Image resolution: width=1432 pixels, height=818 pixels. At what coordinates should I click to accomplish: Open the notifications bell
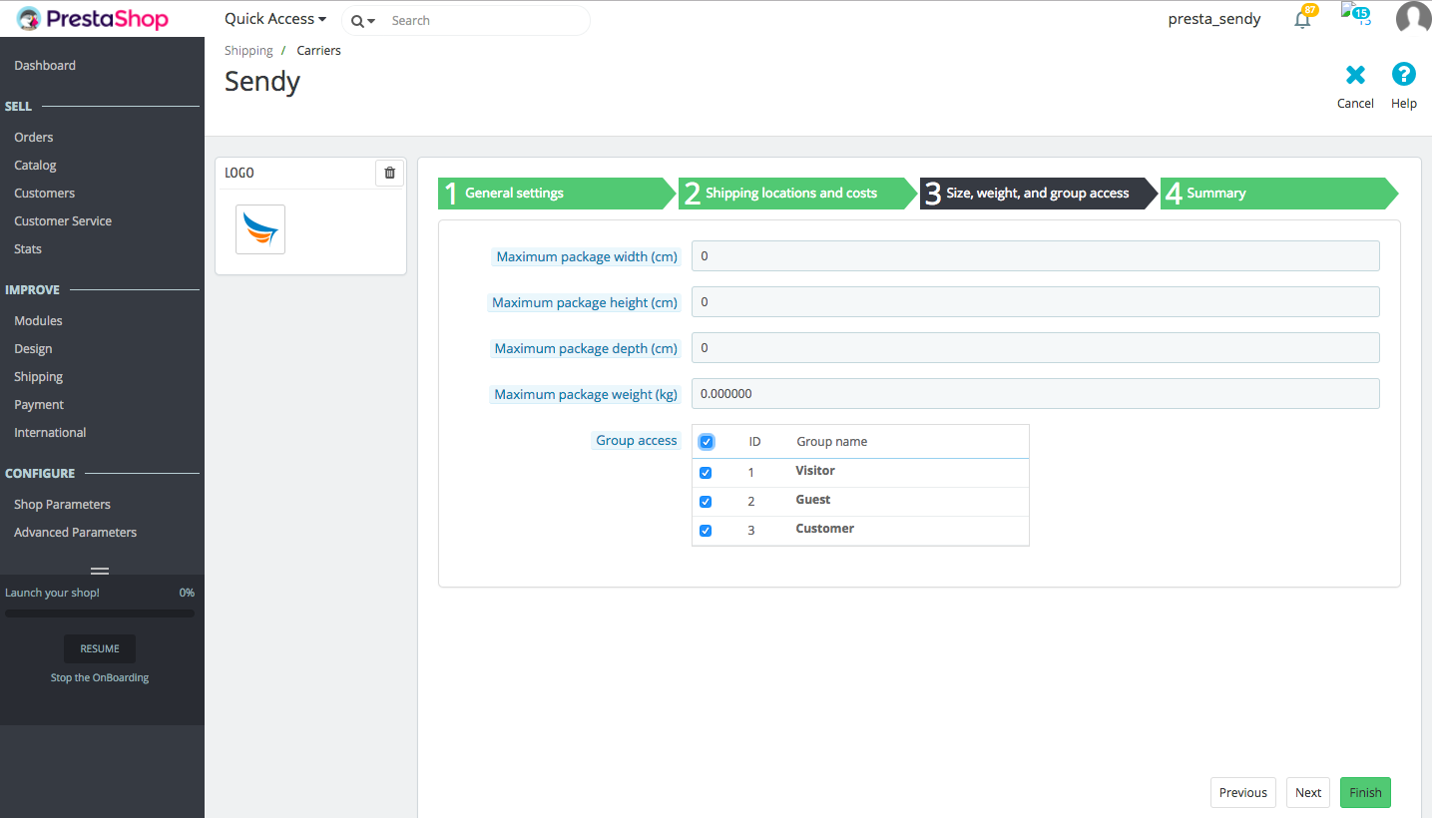1302,19
